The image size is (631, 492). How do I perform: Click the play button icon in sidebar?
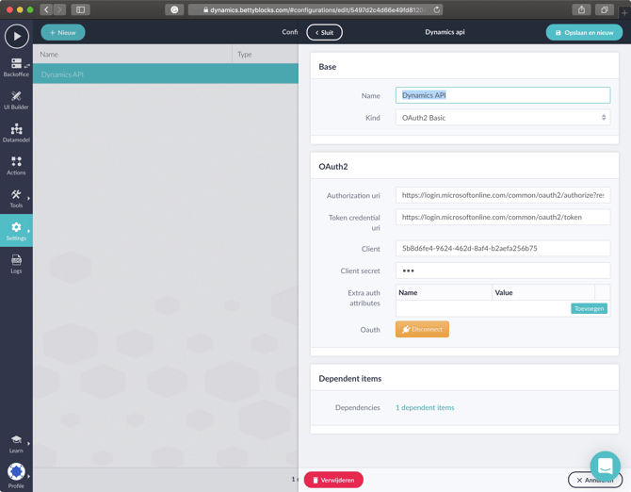coord(16,36)
